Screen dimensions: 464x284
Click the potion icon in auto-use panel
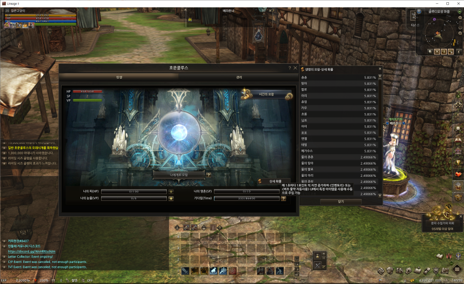(x=317, y=256)
